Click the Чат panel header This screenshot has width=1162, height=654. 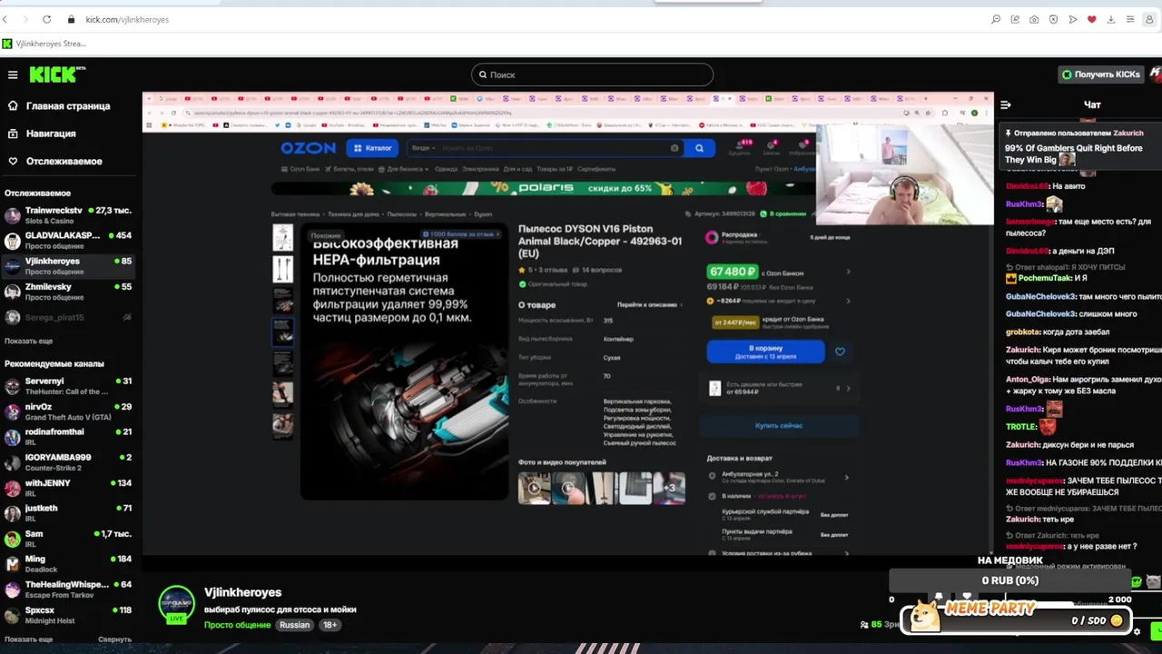tap(1092, 105)
